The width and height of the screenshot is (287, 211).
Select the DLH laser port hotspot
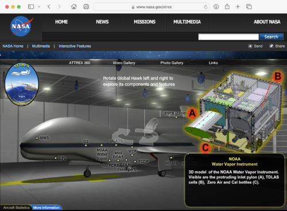click(x=126, y=160)
